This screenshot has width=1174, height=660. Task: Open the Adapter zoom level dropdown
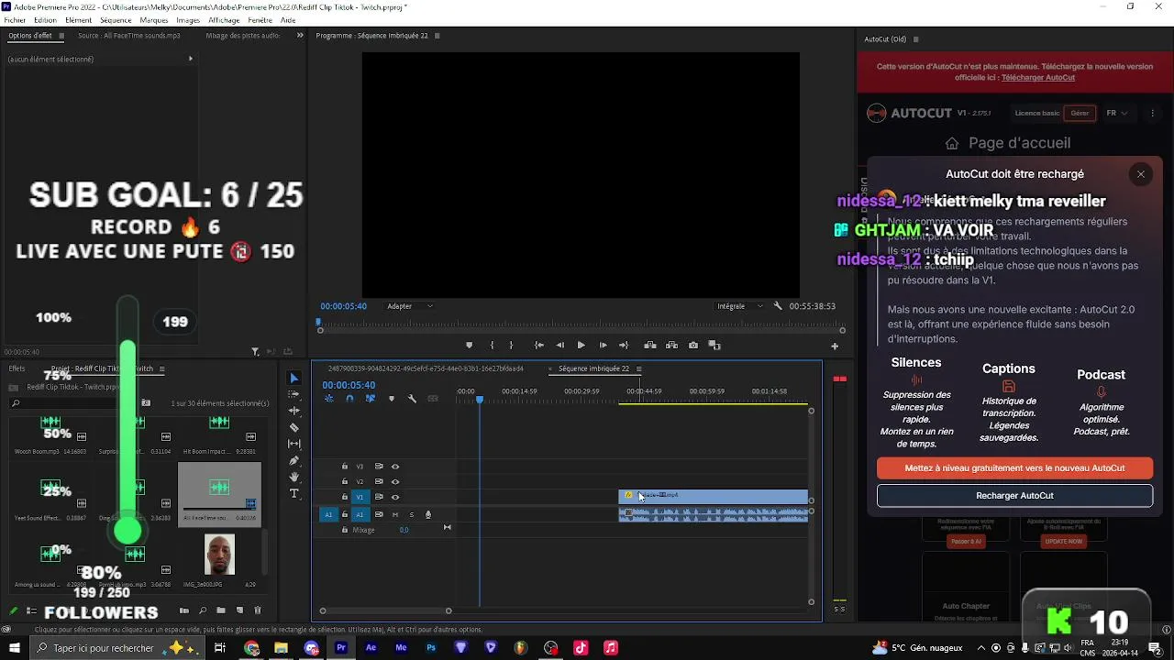(410, 306)
